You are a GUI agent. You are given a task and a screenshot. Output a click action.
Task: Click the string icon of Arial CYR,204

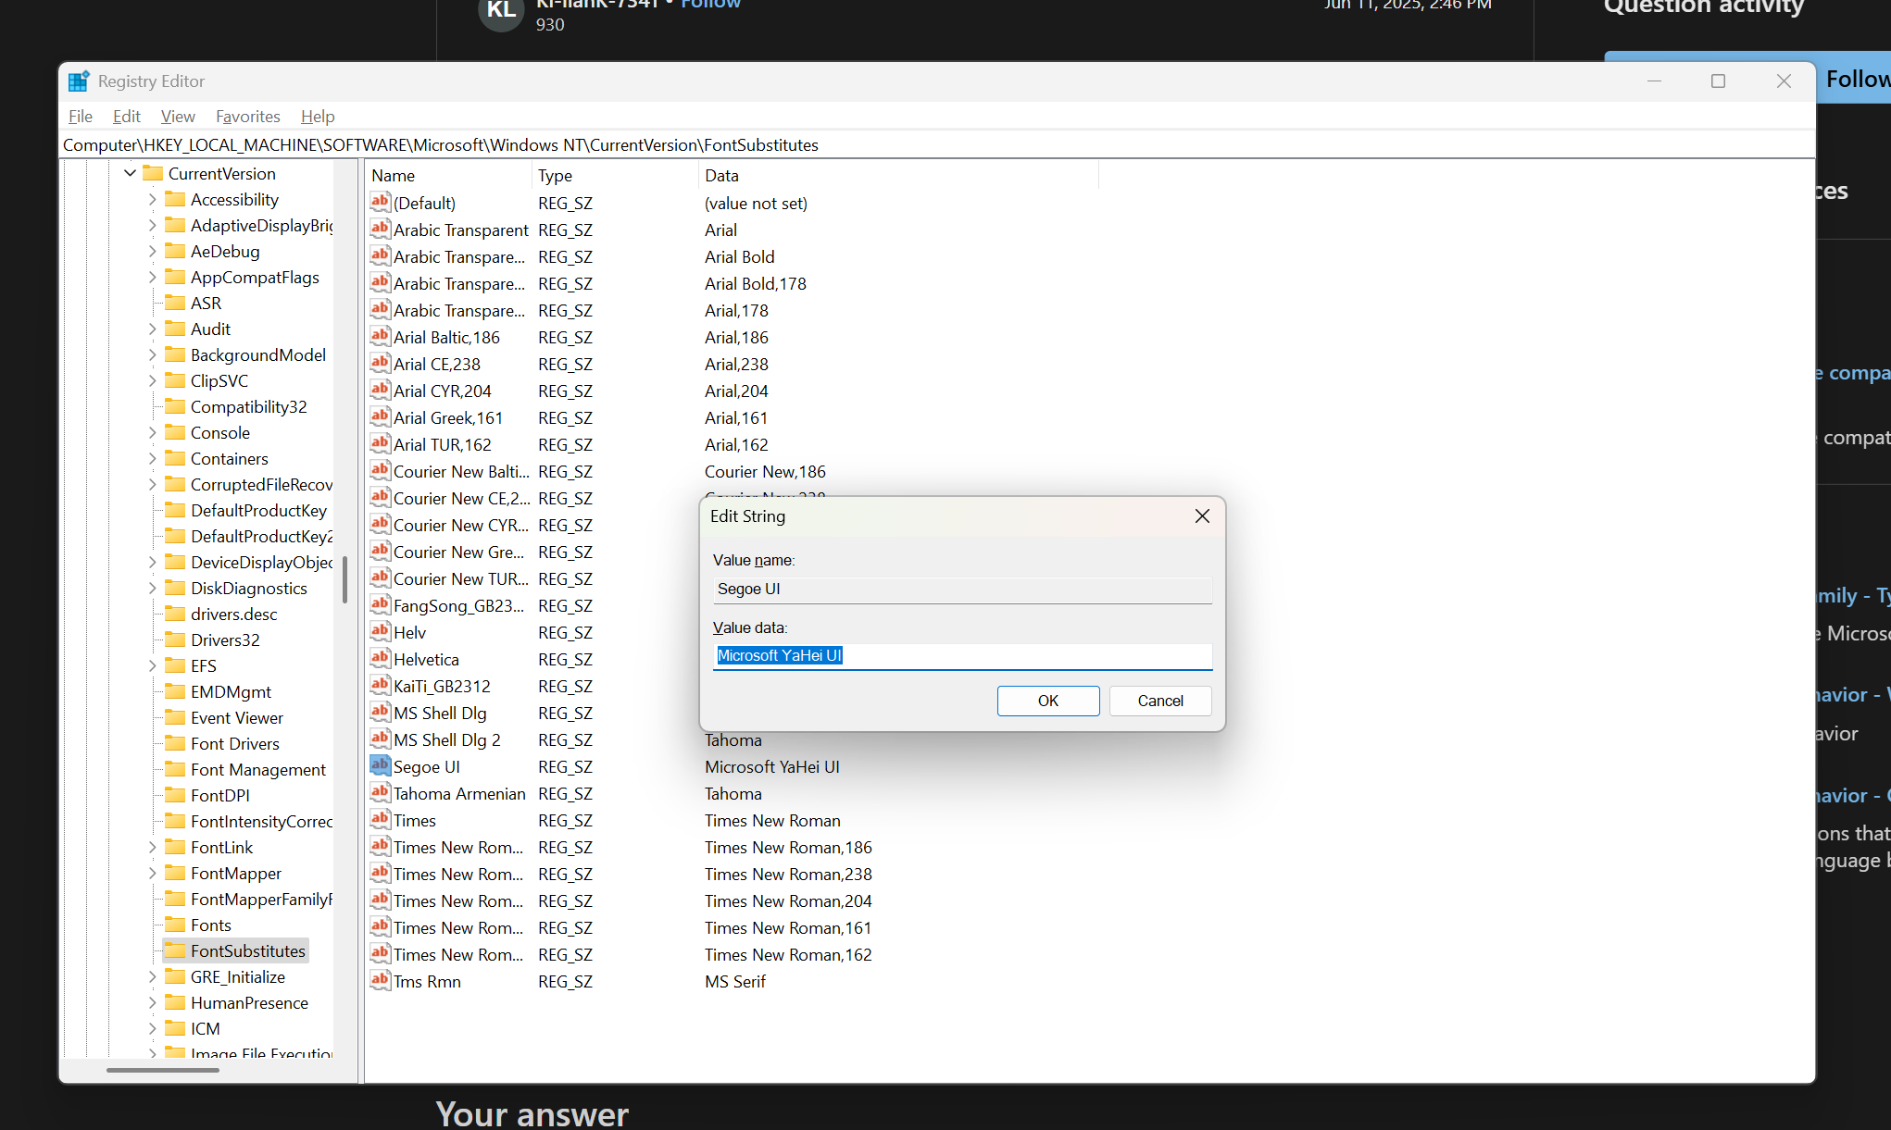[x=380, y=391]
